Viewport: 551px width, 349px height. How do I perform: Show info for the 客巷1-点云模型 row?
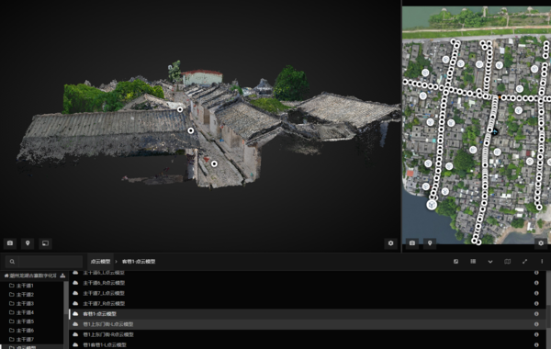point(536,314)
